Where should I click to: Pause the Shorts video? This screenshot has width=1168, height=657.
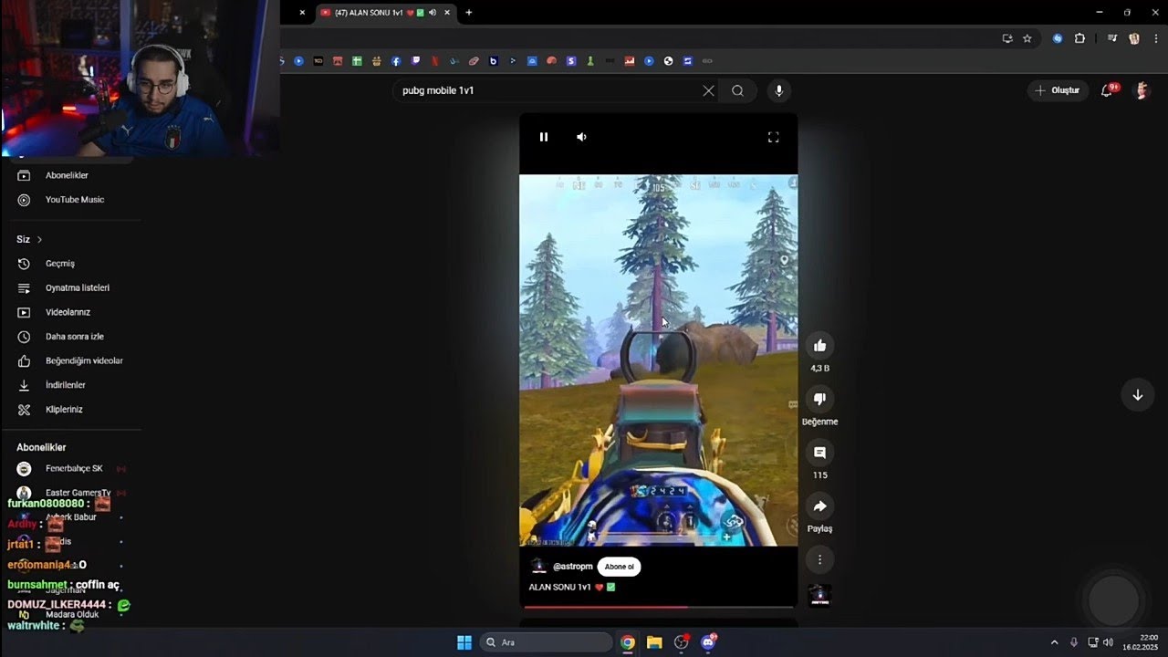click(544, 137)
